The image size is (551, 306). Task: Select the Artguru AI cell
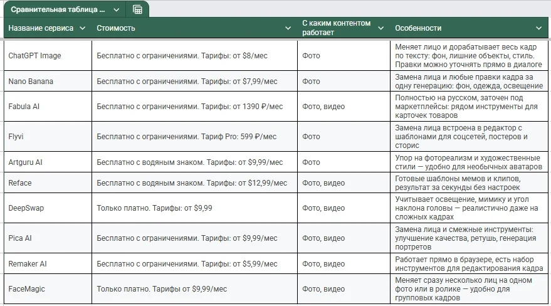pos(48,162)
